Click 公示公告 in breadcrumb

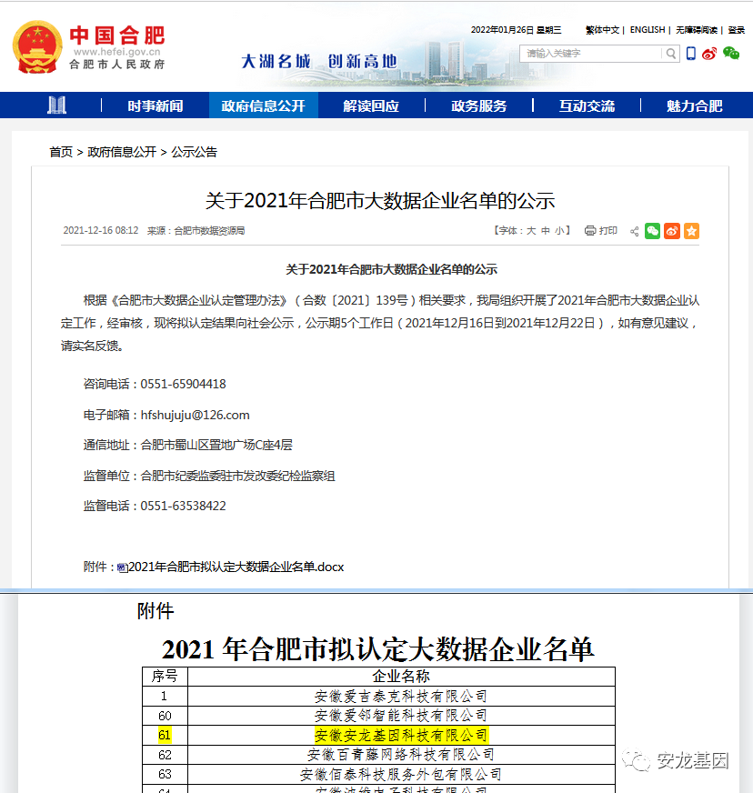point(195,152)
